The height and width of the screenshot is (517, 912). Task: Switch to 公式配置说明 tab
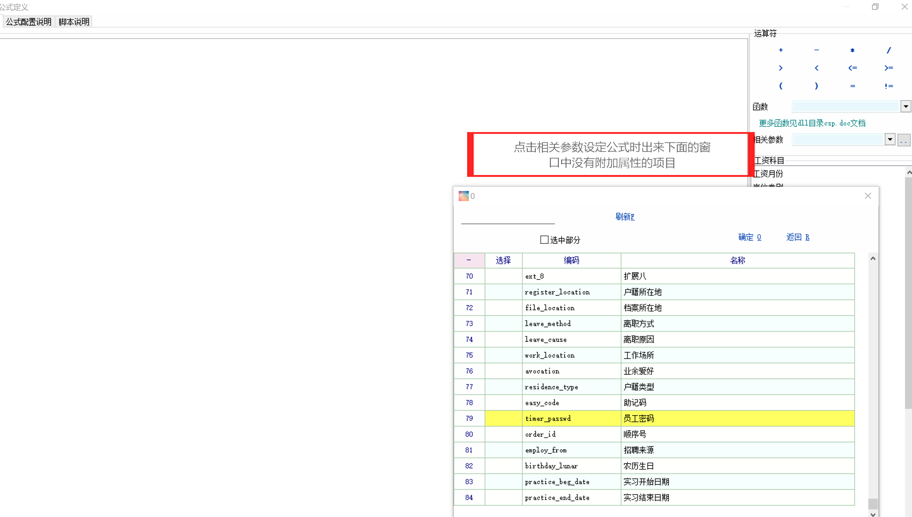[28, 22]
